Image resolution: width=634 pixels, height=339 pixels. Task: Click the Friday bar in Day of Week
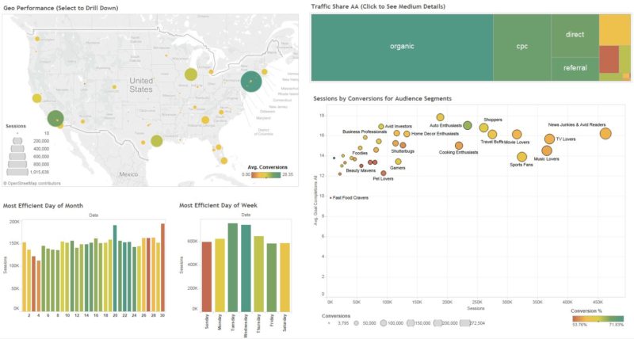[272, 277]
